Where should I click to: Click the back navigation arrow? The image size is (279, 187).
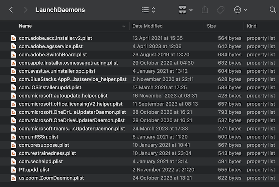(x=11, y=10)
